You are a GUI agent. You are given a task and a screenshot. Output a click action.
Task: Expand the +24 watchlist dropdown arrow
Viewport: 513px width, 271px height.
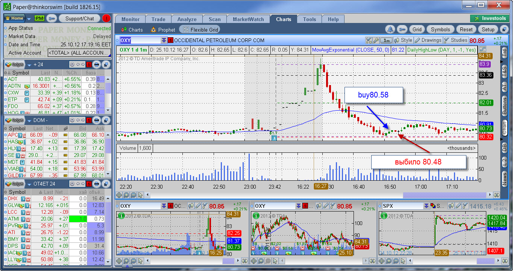pos(29,65)
